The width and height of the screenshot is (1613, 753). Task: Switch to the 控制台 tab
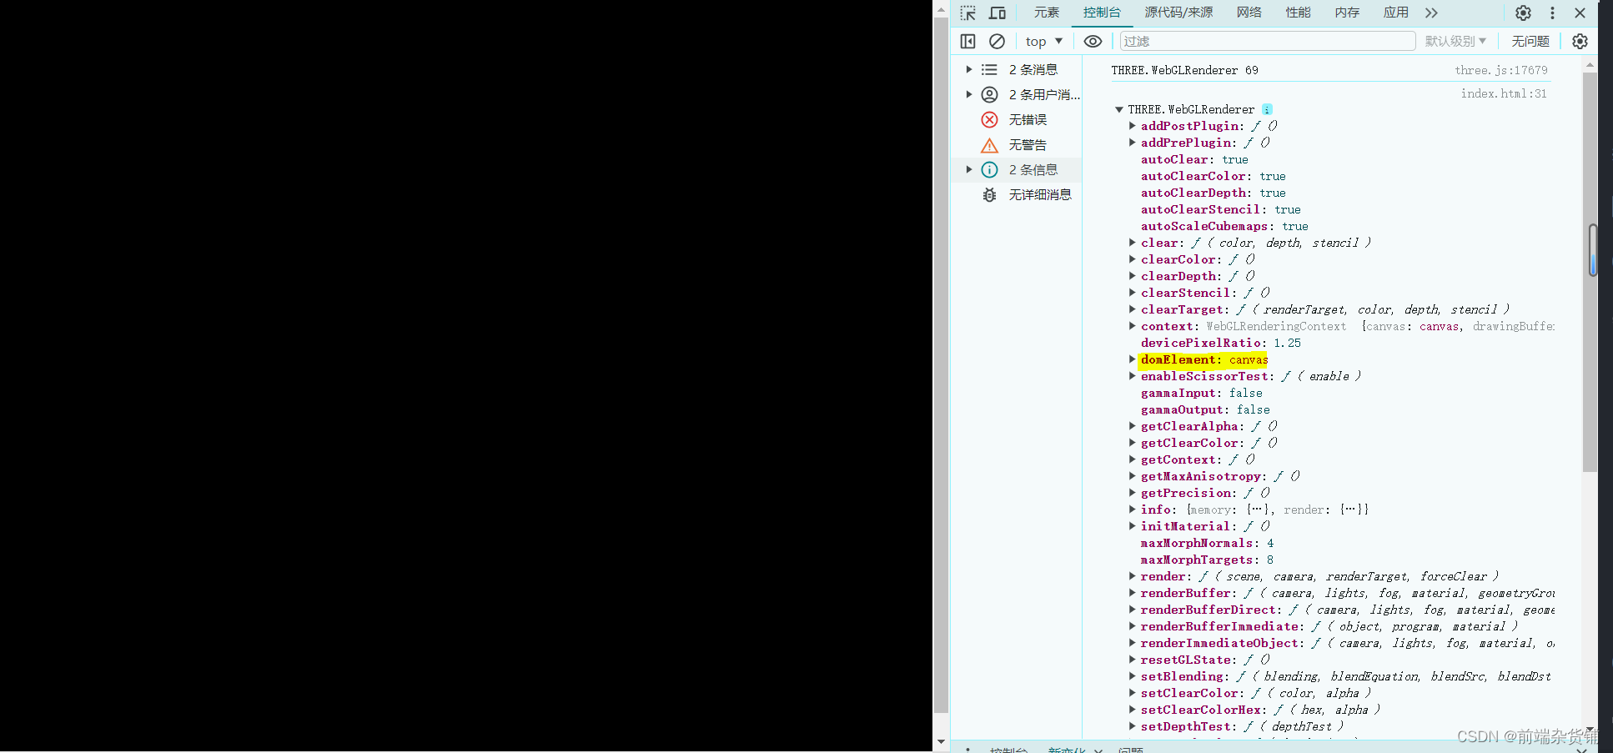(x=1102, y=13)
